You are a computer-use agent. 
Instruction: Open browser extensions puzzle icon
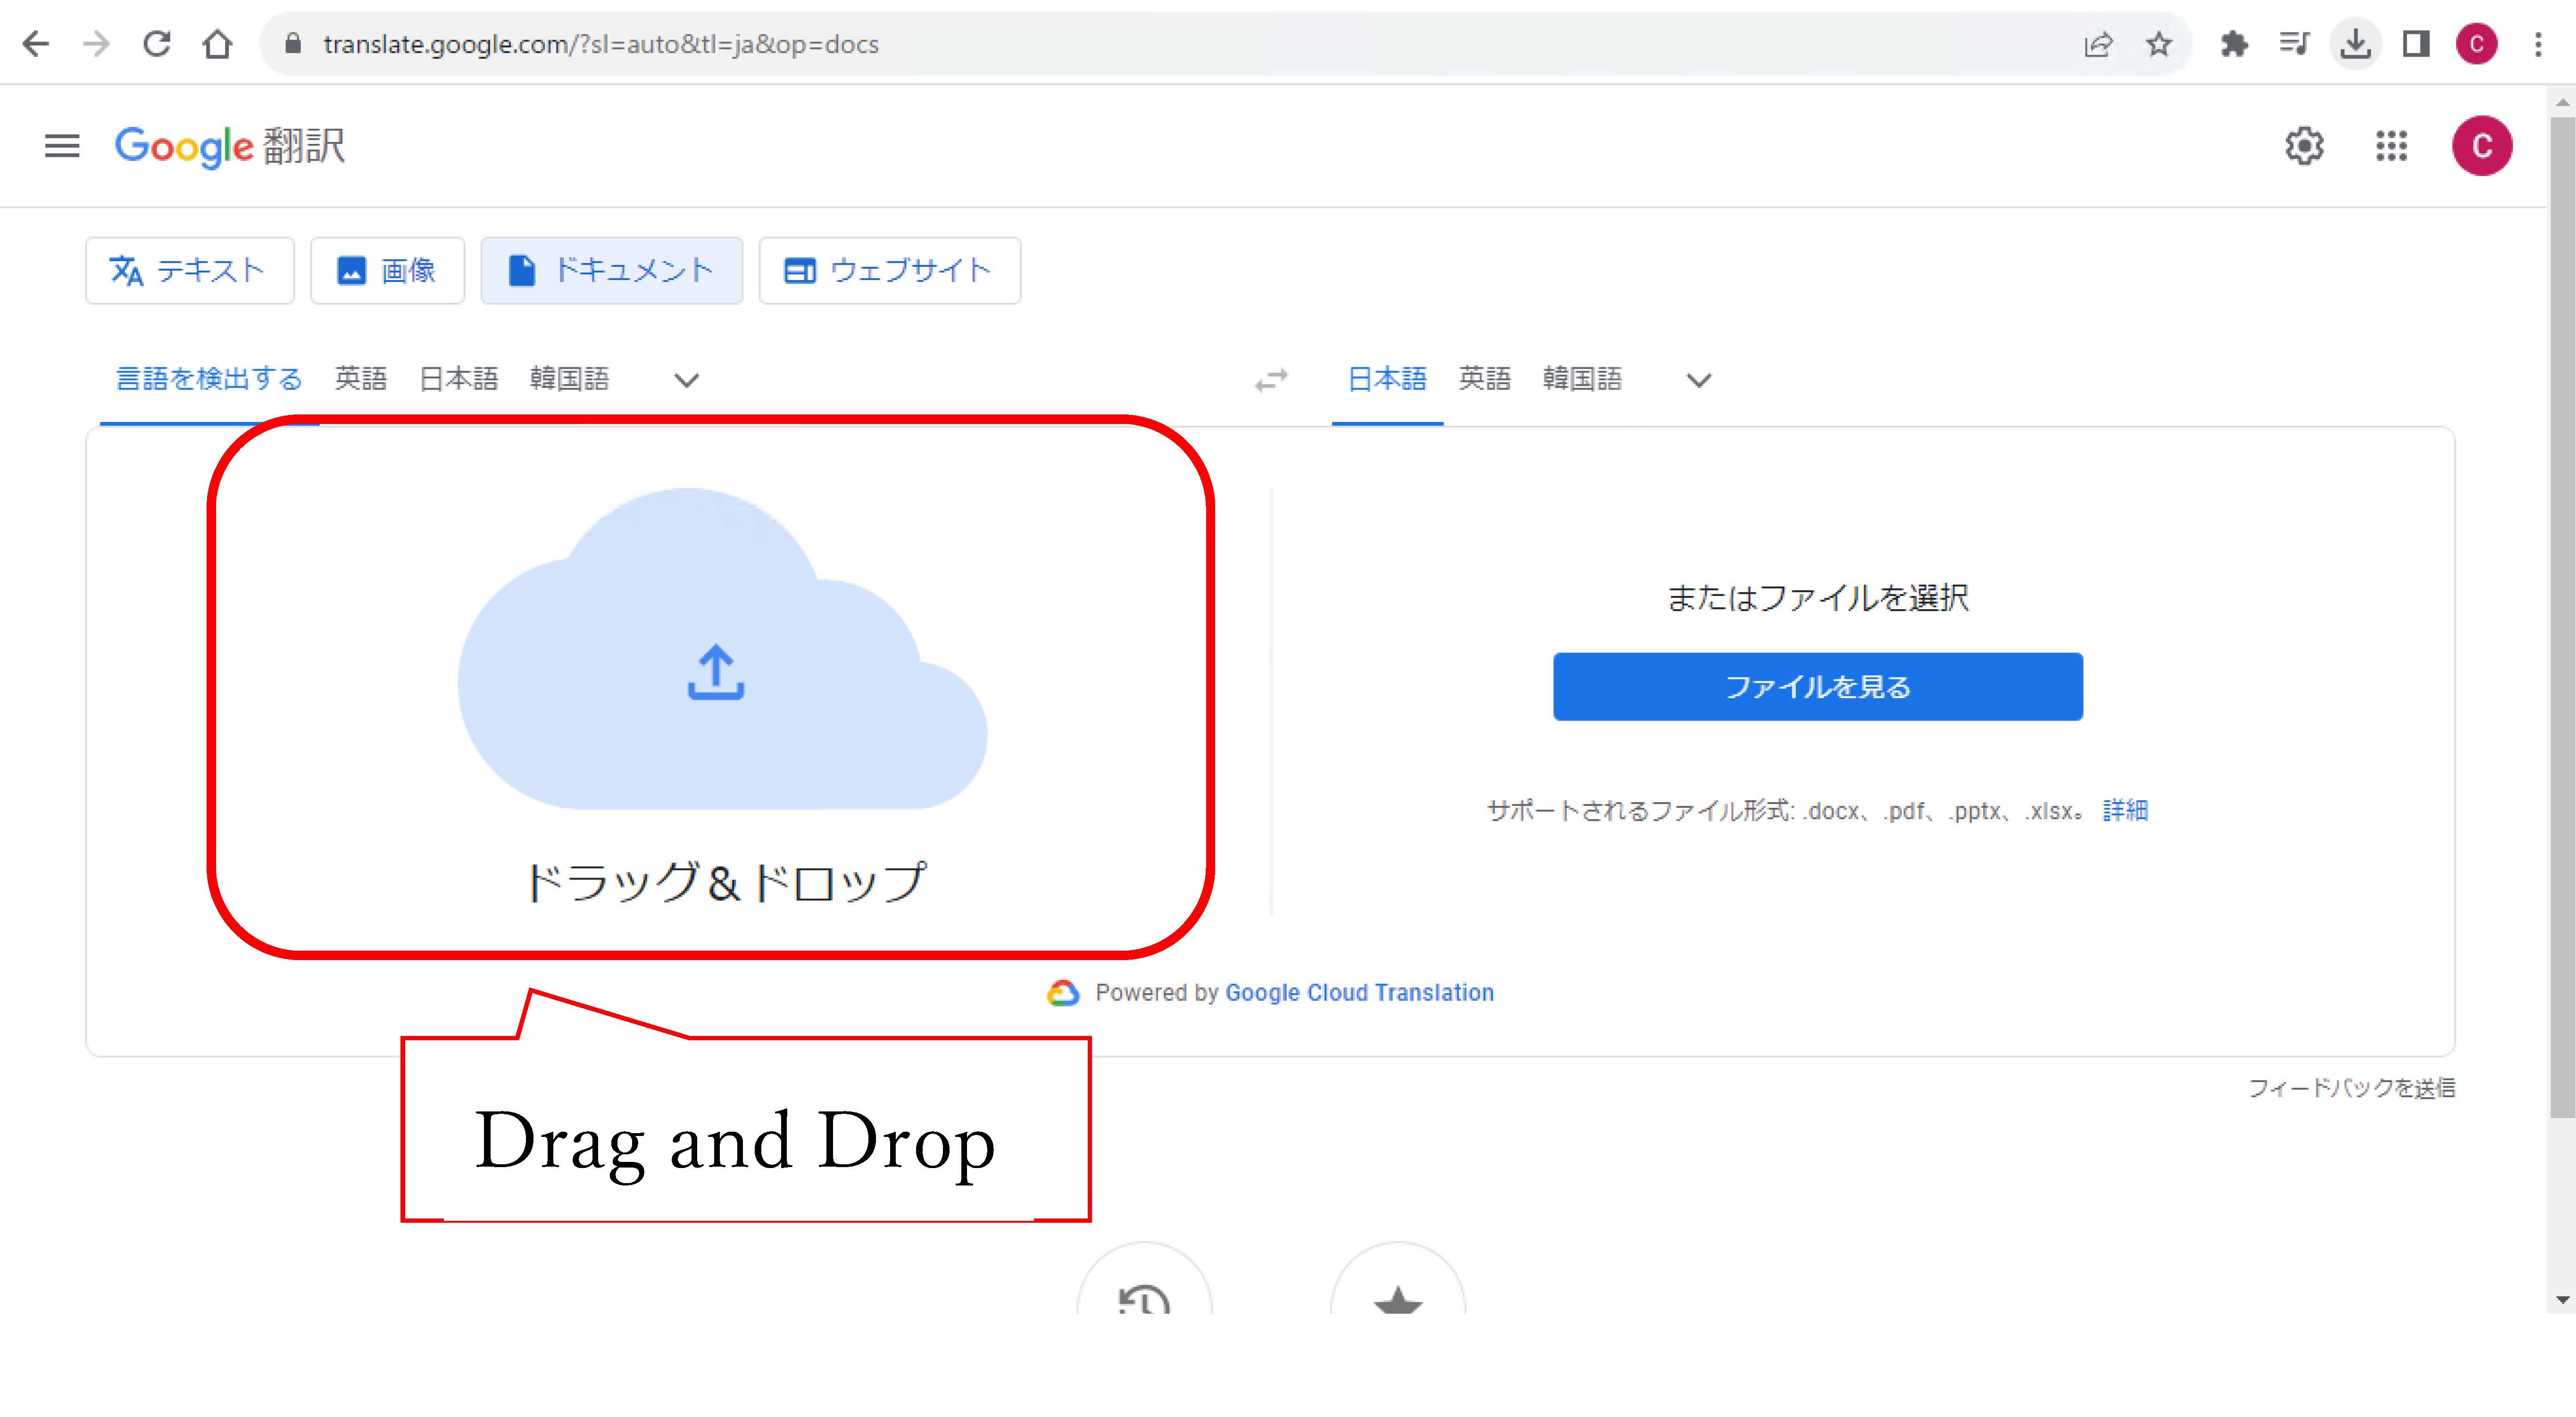(2234, 44)
